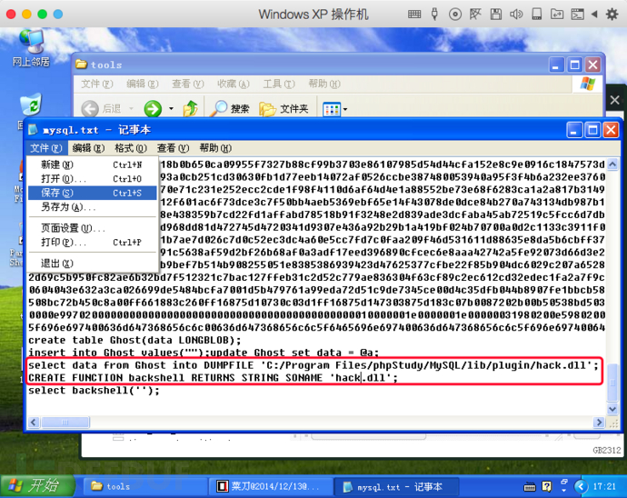Screen dimensions: 627x498
Task: Select Save As (另存为) menu entry
Action: coord(92,207)
